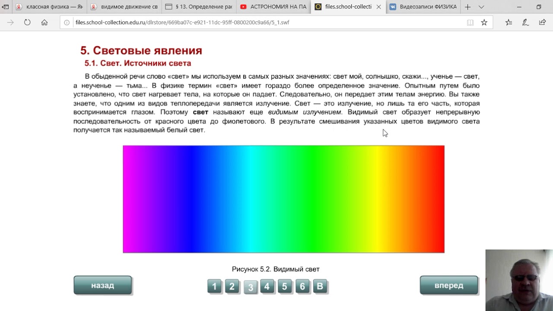Expand tab list dropdown chevron
Image resolution: width=553 pixels, height=311 pixels.
(481, 7)
